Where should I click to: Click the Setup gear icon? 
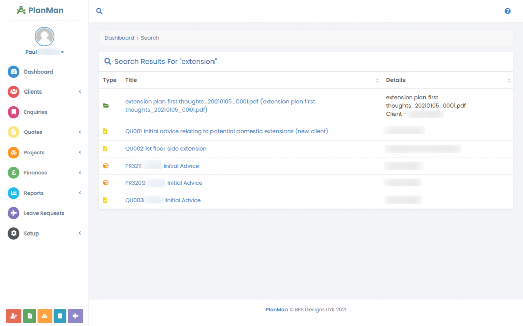[14, 233]
